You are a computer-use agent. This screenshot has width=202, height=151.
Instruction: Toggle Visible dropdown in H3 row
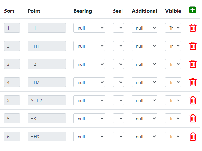tap(173, 119)
